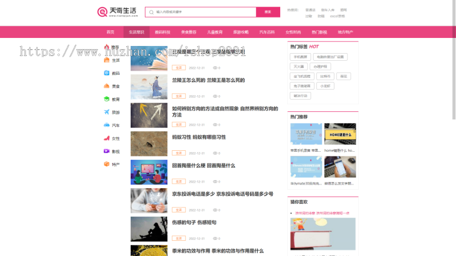Select the 坐飞机流程 hot tag
Screen dimensions: 456x256
click(302, 76)
